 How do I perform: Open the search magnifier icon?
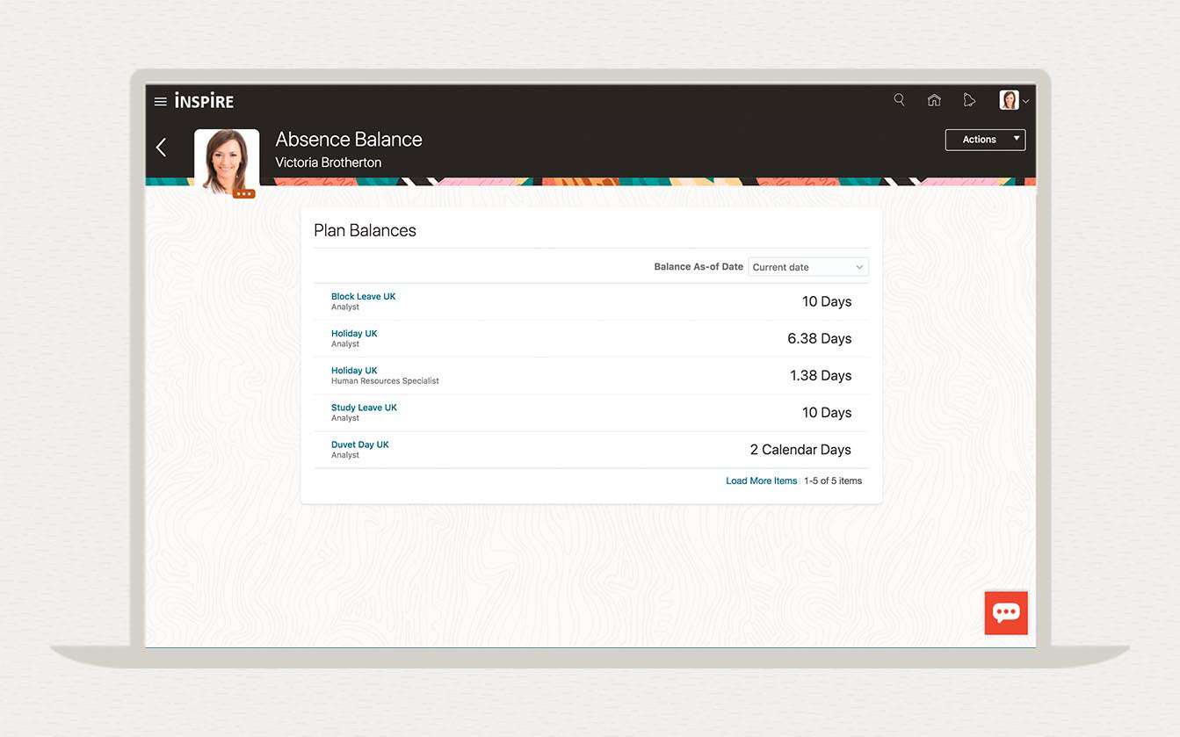899,100
